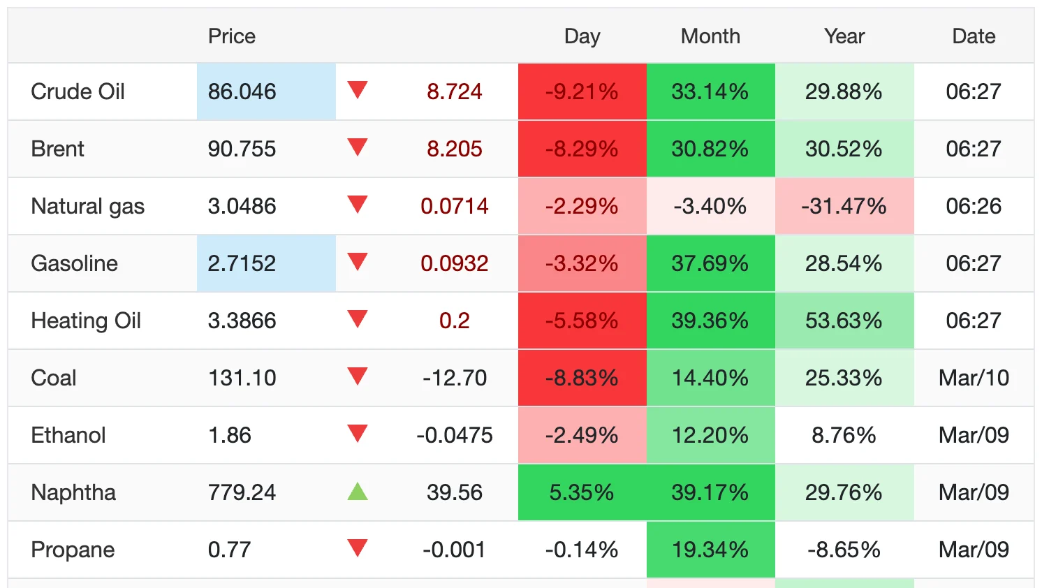Click the Naphtha daily change 5.35% cell
Viewport: 1042px width, 588px height.
tap(582, 492)
